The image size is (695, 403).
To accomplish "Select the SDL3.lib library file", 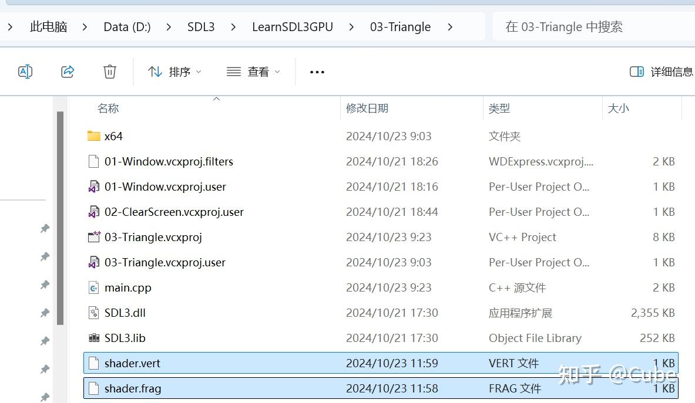I will (123, 338).
